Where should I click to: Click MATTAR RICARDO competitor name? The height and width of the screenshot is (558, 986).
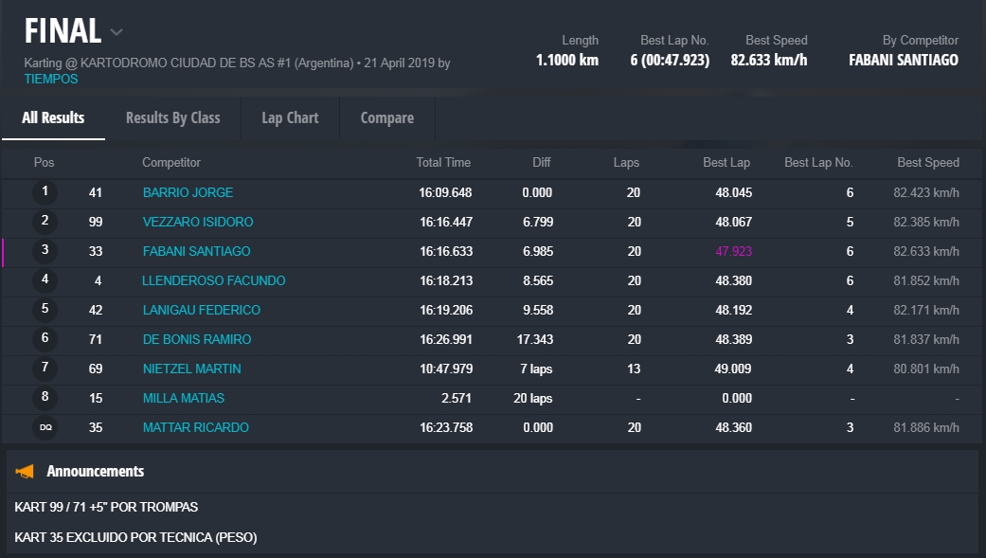[x=195, y=427]
